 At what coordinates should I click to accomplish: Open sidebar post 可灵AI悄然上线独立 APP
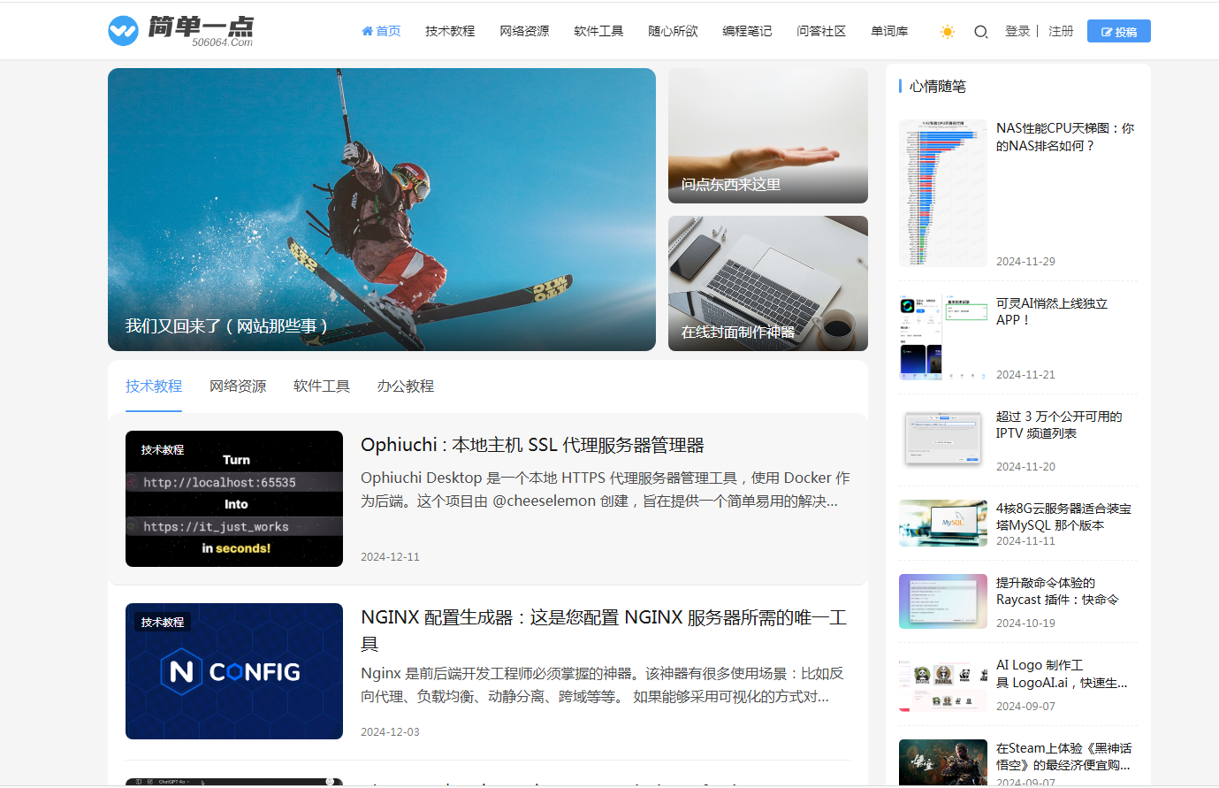pyautogui.click(x=1052, y=311)
